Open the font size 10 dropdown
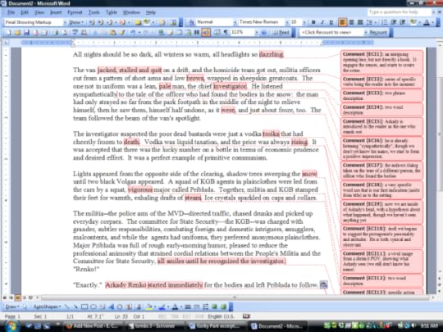The height and width of the screenshot is (332, 443). coord(304,22)
